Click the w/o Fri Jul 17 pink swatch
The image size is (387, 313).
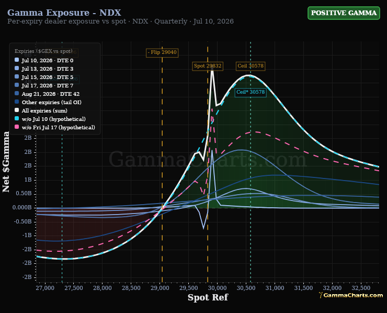[17, 127]
